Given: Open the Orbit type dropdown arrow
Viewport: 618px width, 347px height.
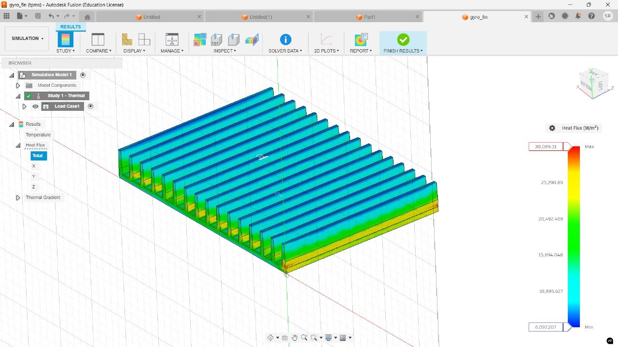Looking at the screenshot, I should point(278,338).
